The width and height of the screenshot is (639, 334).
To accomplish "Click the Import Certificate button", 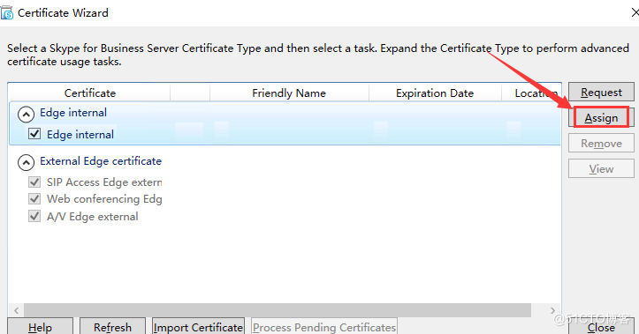I will pos(198,327).
